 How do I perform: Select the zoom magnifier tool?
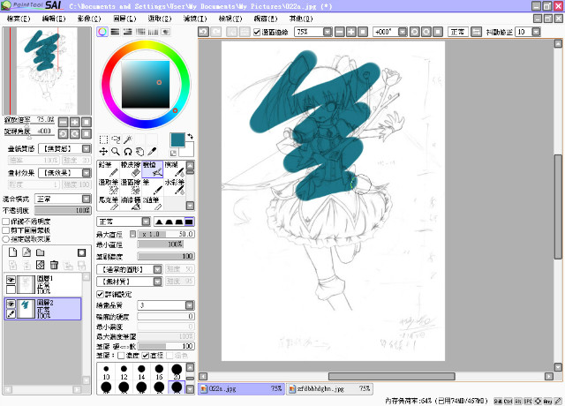pyautogui.click(x=116, y=152)
